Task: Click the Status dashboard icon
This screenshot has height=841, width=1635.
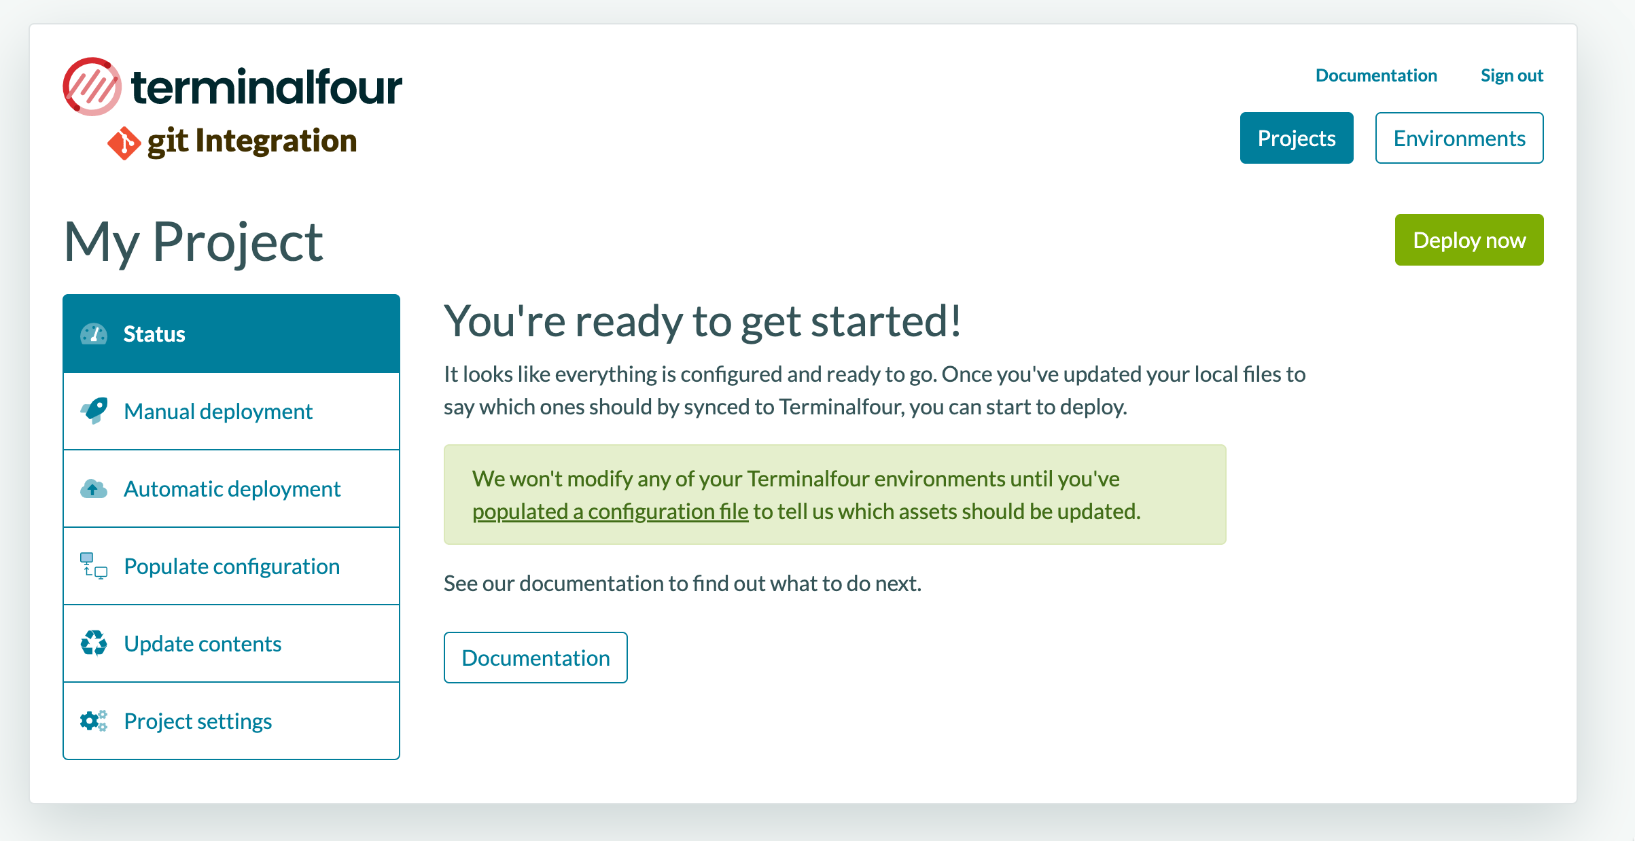Action: (x=93, y=333)
